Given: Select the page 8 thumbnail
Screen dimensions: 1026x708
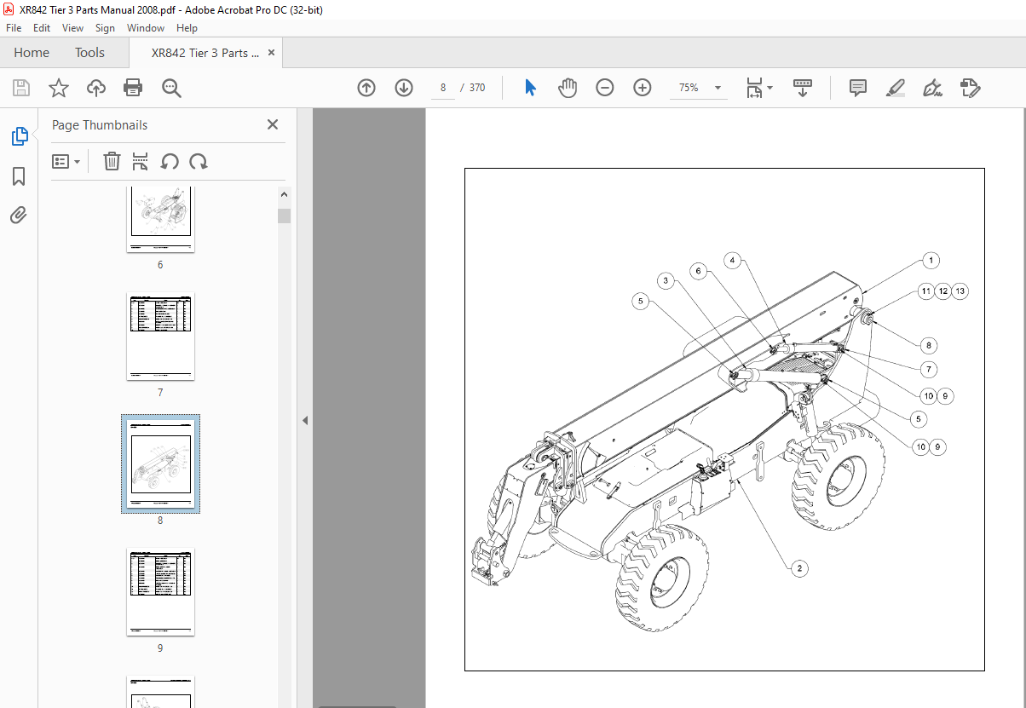Looking at the screenshot, I should (160, 463).
